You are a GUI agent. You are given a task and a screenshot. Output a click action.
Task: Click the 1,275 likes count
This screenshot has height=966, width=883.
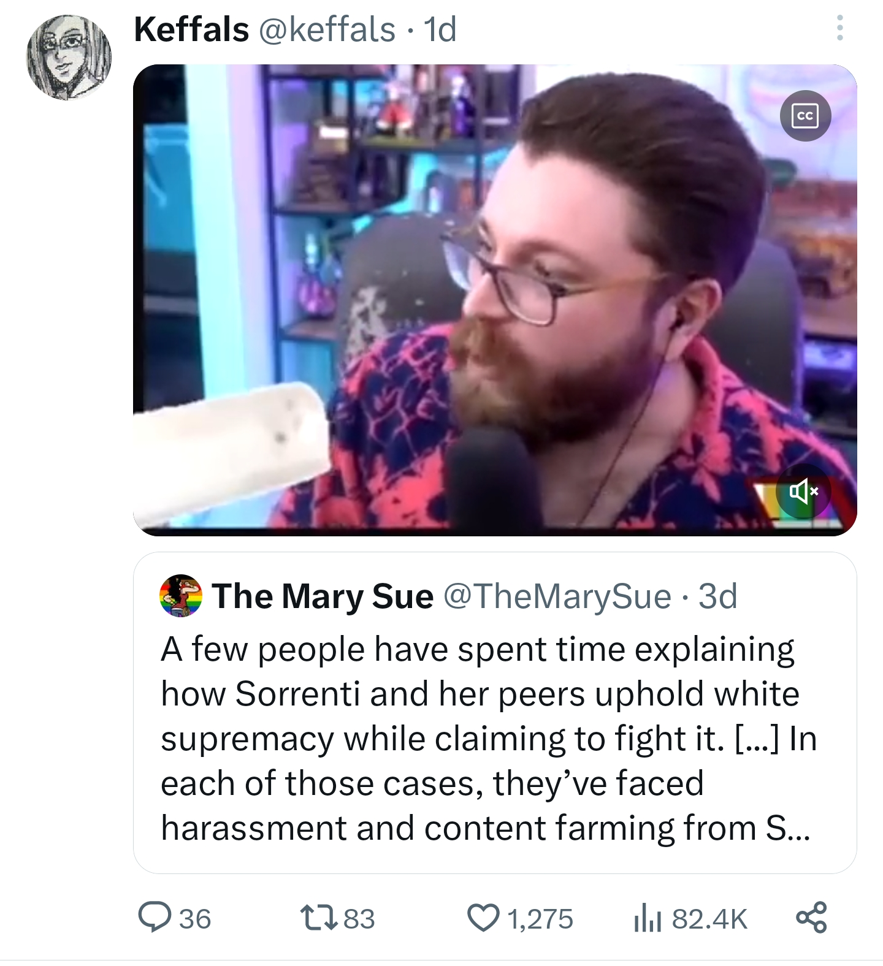(540, 918)
